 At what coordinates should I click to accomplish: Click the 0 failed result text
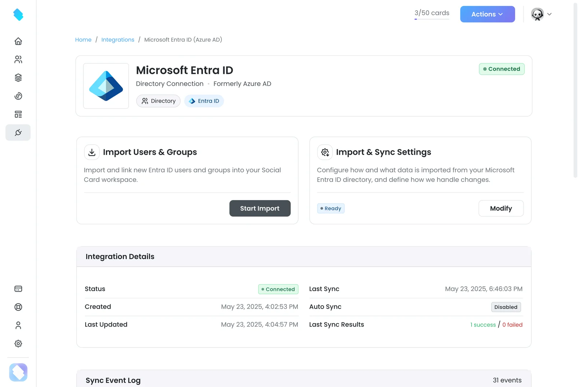[x=512, y=325]
